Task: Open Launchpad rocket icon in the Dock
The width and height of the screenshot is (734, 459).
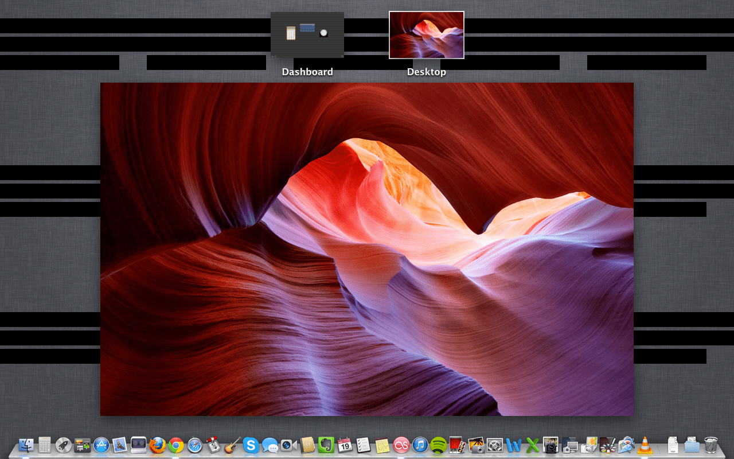Action: coord(64,445)
